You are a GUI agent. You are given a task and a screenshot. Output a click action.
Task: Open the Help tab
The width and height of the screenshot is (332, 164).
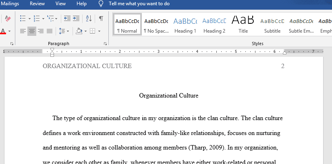81,4
